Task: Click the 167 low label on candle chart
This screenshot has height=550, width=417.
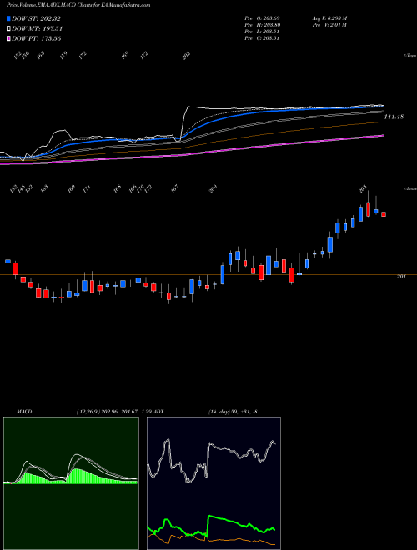Action: tap(175, 188)
